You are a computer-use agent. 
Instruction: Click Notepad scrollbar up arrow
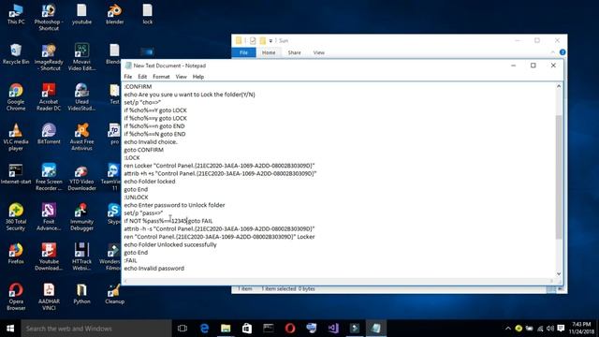[559, 86]
